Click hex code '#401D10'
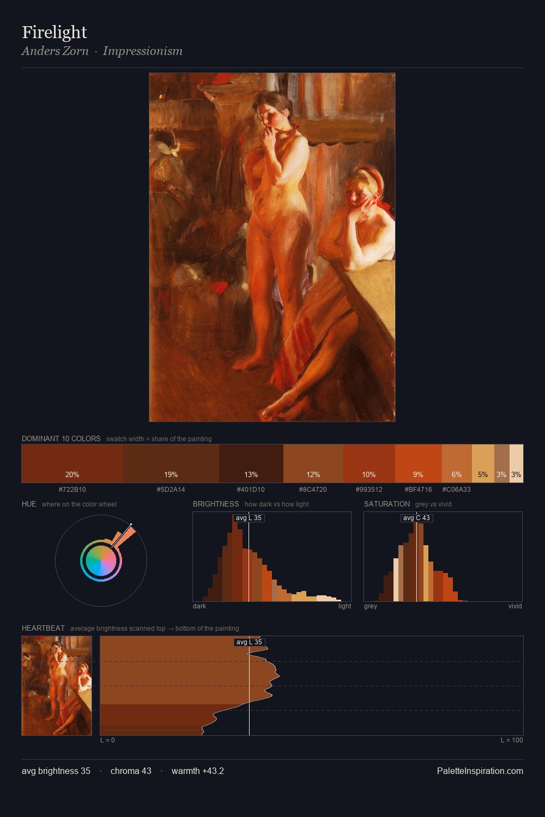 point(251,490)
